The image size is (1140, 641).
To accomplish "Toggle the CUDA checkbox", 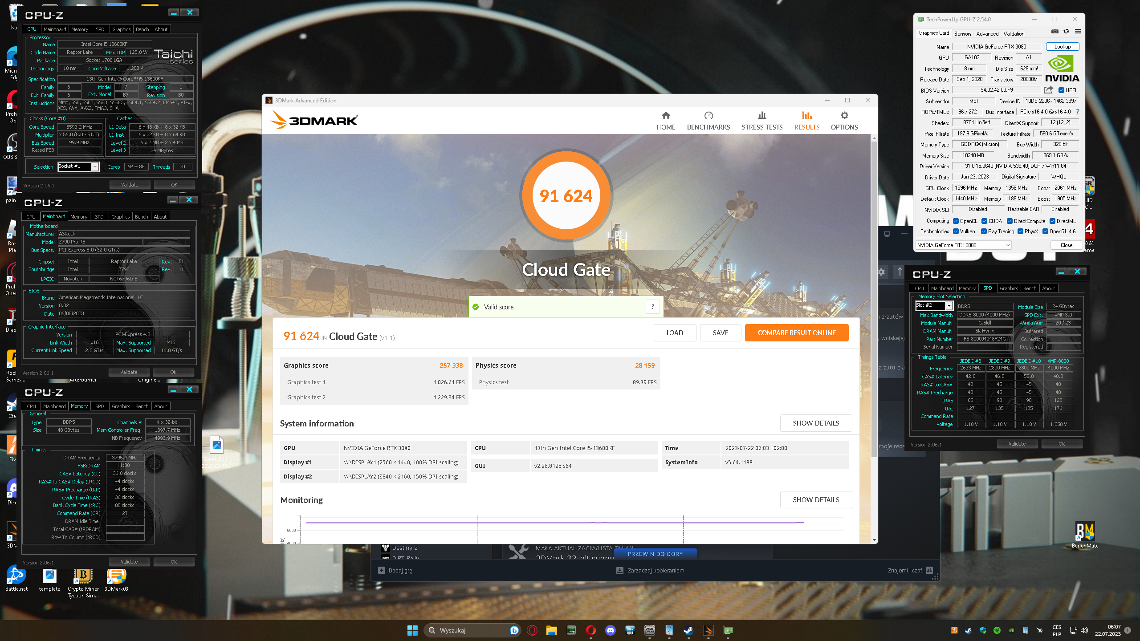I will (984, 221).
